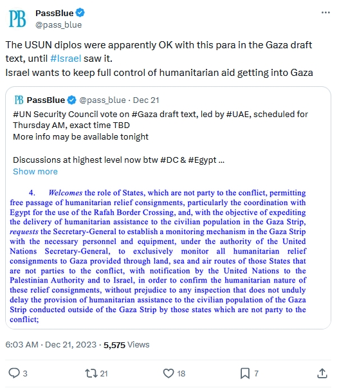Click the 6:03 AM Dec 21, 2023 timestamp
The height and width of the screenshot is (388, 339).
click(51, 345)
